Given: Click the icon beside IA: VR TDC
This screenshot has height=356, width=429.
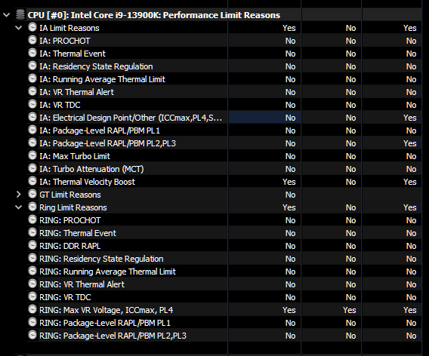Looking at the screenshot, I should 32,104.
